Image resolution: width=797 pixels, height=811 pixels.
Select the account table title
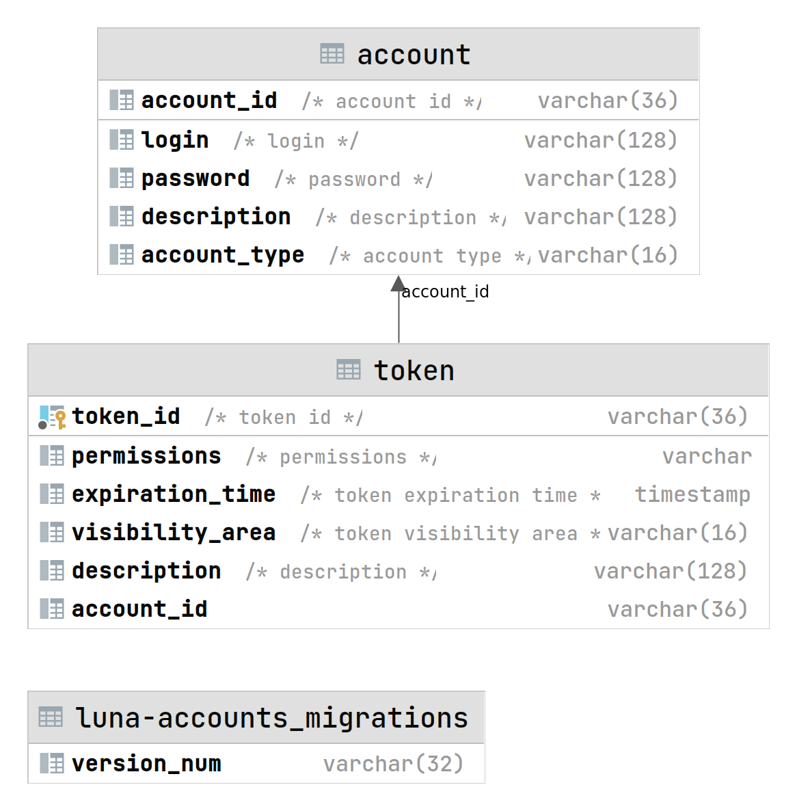click(x=414, y=55)
